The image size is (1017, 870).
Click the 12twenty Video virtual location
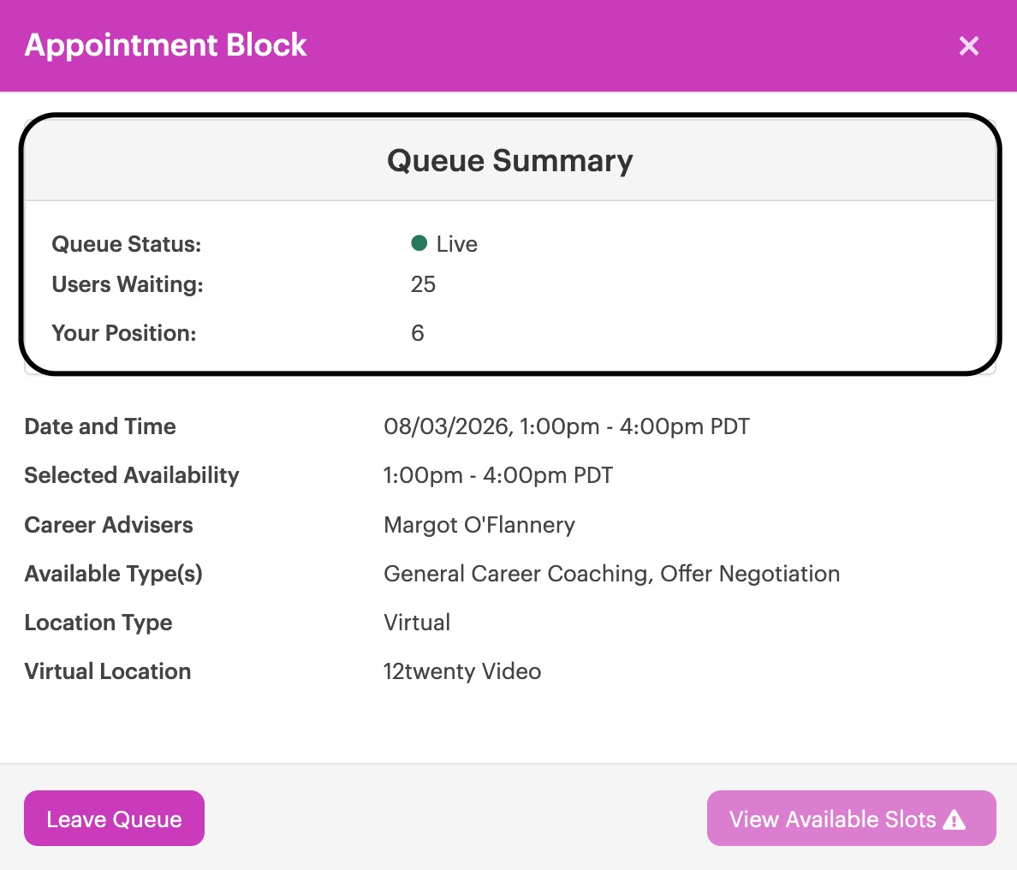[x=461, y=671]
